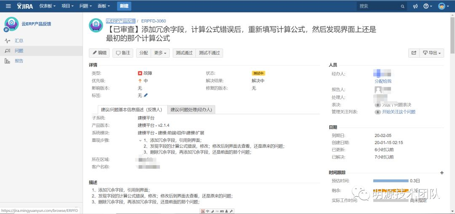The width and height of the screenshot is (455, 214).
Task: Click the JIRA logo
Action: tap(25, 6)
